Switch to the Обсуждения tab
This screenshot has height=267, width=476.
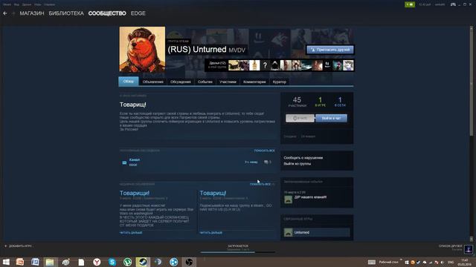pyautogui.click(x=181, y=82)
